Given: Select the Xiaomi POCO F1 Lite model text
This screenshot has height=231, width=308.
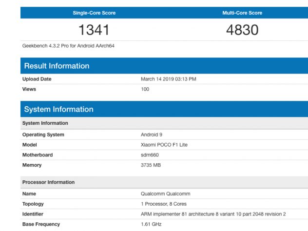Looking at the screenshot, I should (164, 145).
